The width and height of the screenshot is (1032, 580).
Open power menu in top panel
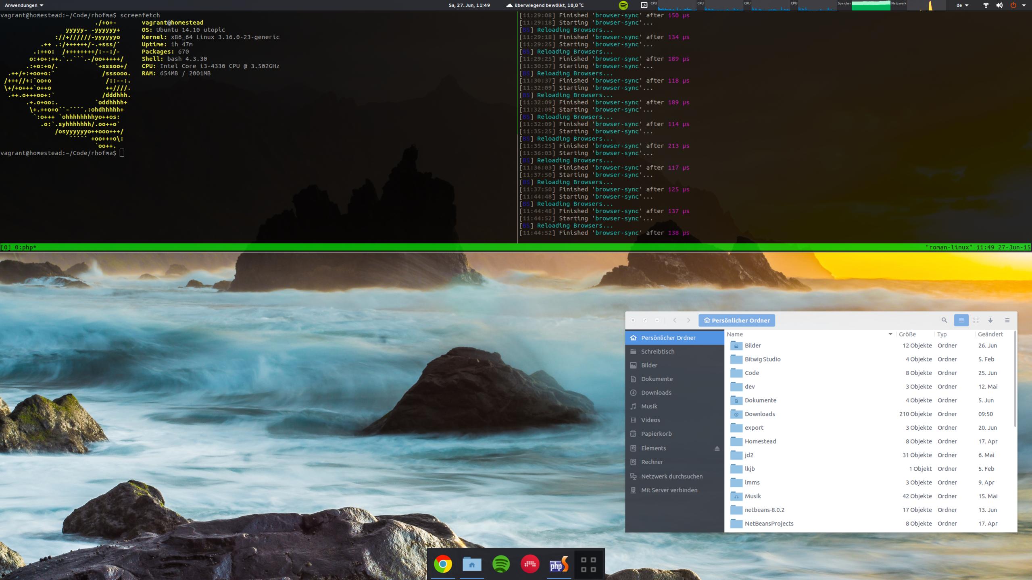point(1013,5)
